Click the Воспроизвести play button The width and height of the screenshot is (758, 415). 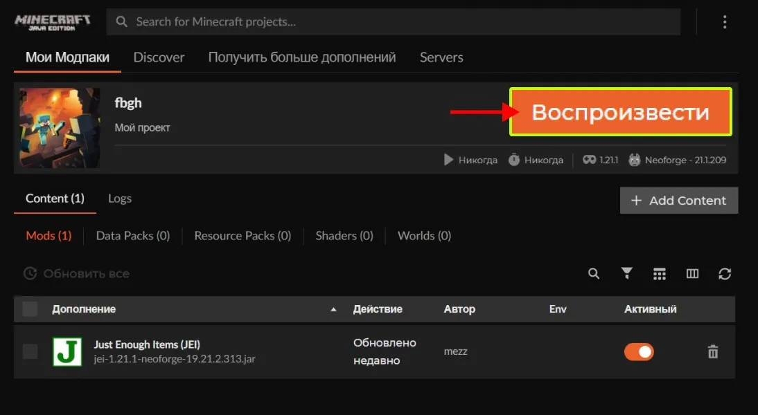[620, 112]
